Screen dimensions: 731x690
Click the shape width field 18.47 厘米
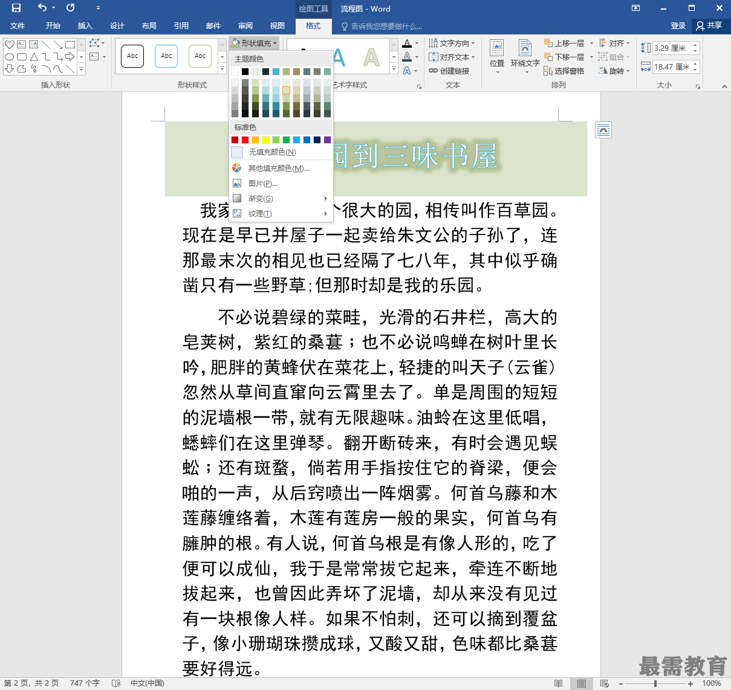pos(672,66)
